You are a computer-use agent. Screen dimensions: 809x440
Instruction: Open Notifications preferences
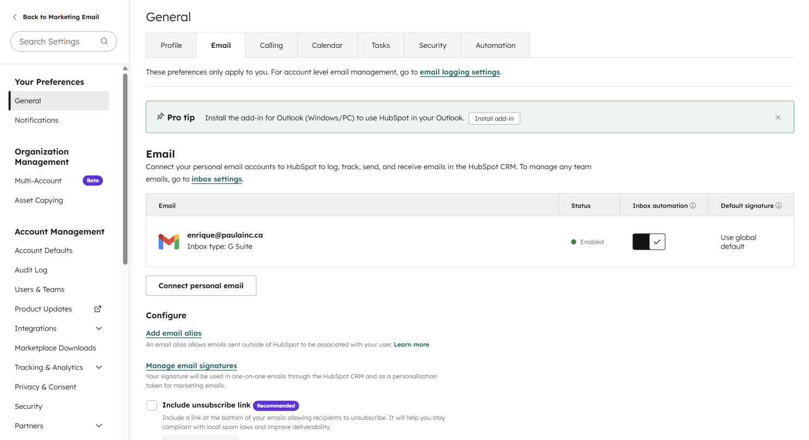(36, 120)
